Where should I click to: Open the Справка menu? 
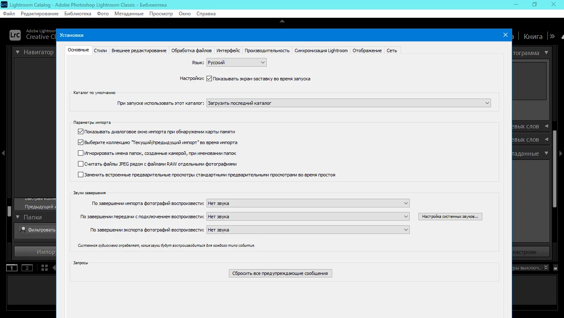coord(206,14)
